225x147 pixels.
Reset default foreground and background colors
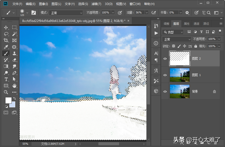click(x=6, y=106)
